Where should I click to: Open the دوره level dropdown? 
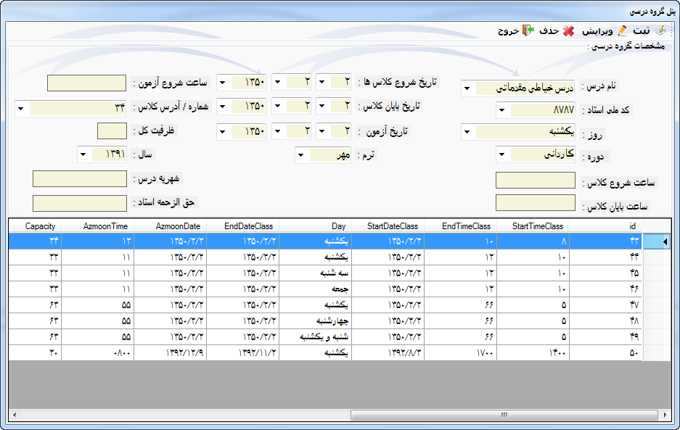501,154
